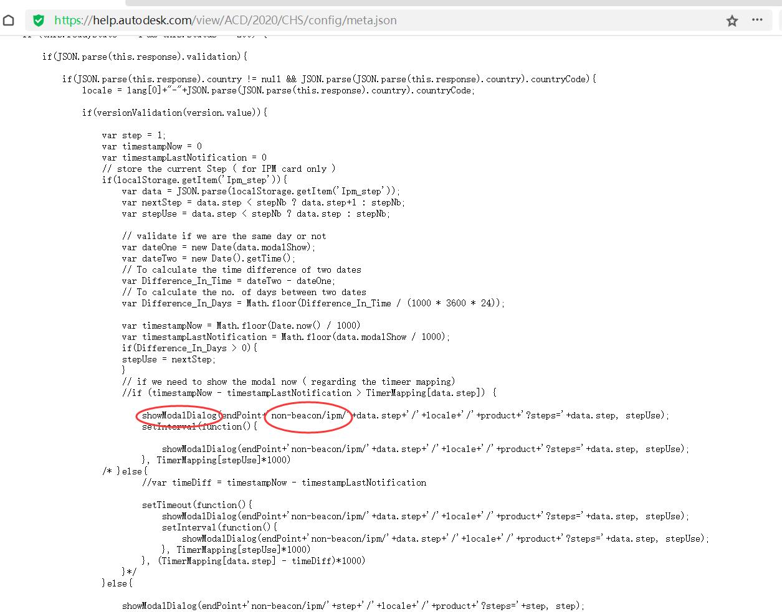This screenshot has height=612, width=782.
Task: Click the circled 'non-beacon/ipm/' string
Action: (x=309, y=415)
